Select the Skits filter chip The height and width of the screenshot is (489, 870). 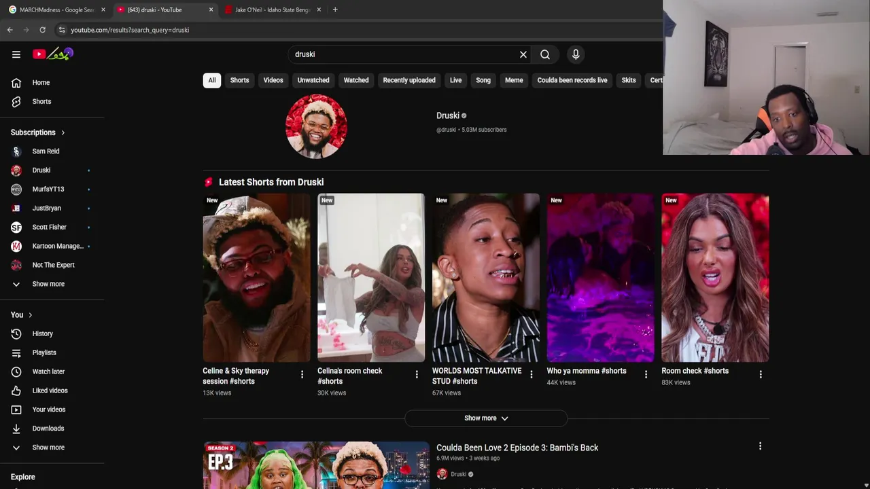(629, 80)
